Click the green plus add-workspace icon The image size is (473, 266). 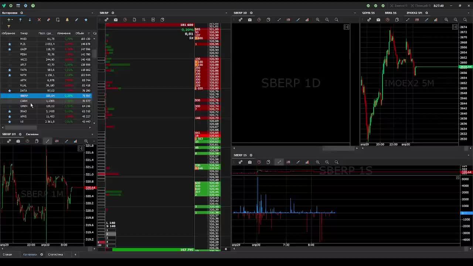pos(11,6)
